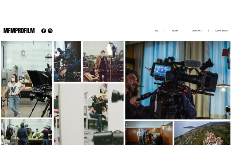This screenshot has height=145, width=233.
Task: Open the Instagram social icon
Action: (50, 31)
